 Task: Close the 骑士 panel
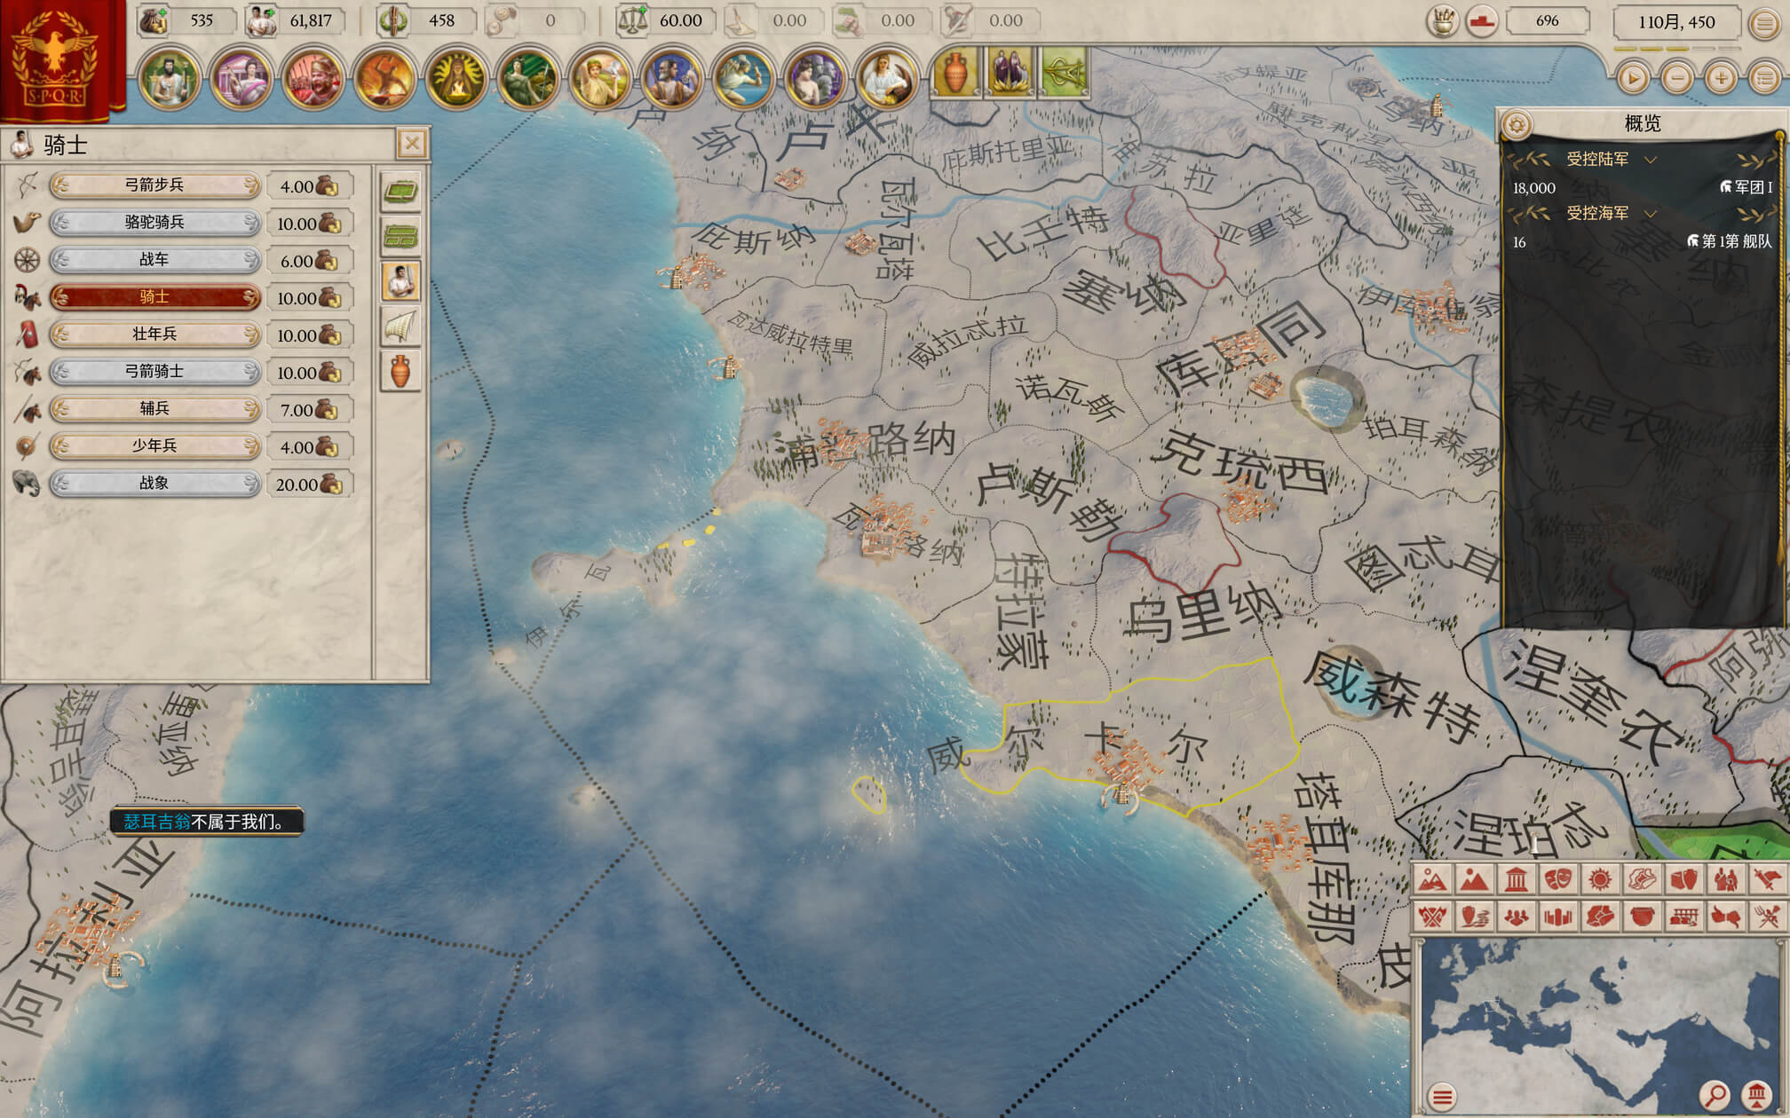tap(412, 143)
